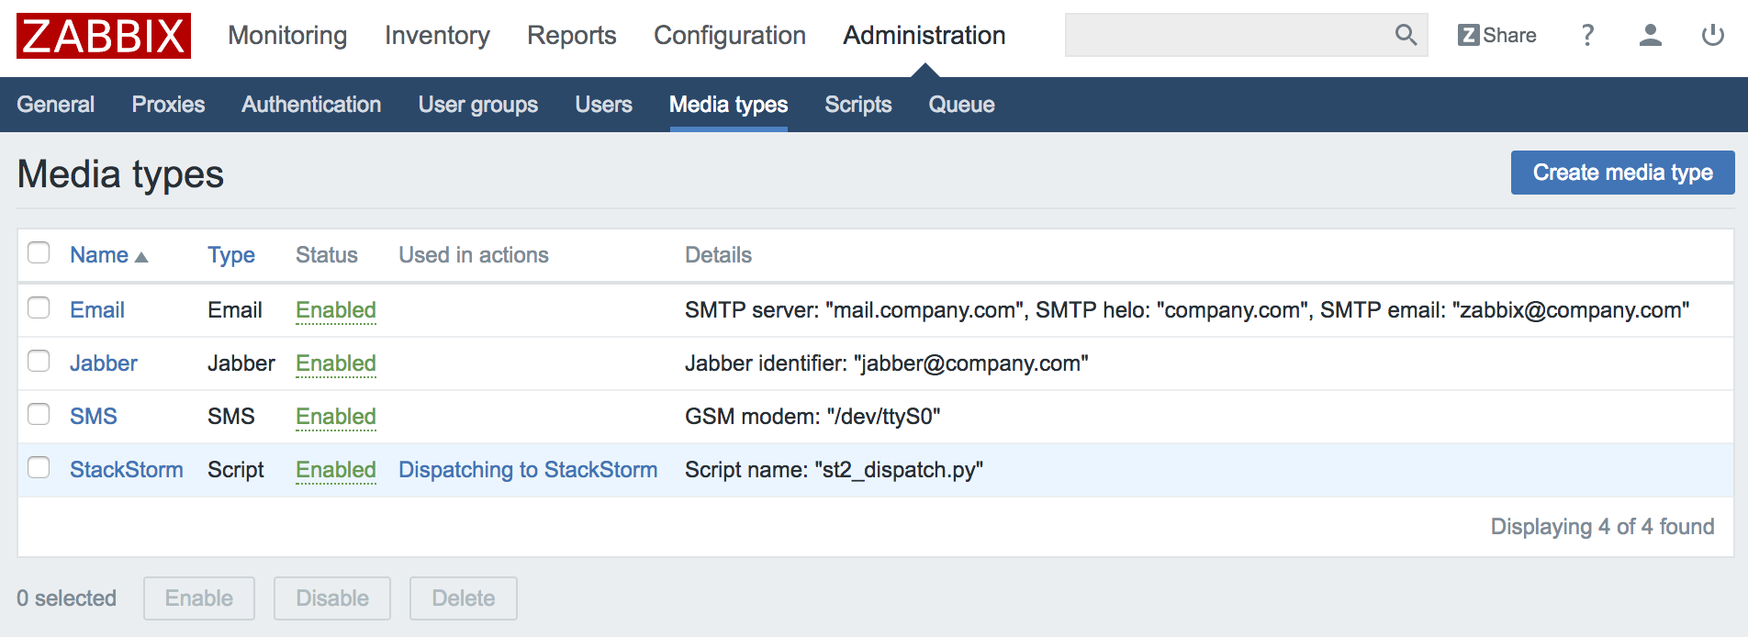Open the Configuration menu

point(730,36)
